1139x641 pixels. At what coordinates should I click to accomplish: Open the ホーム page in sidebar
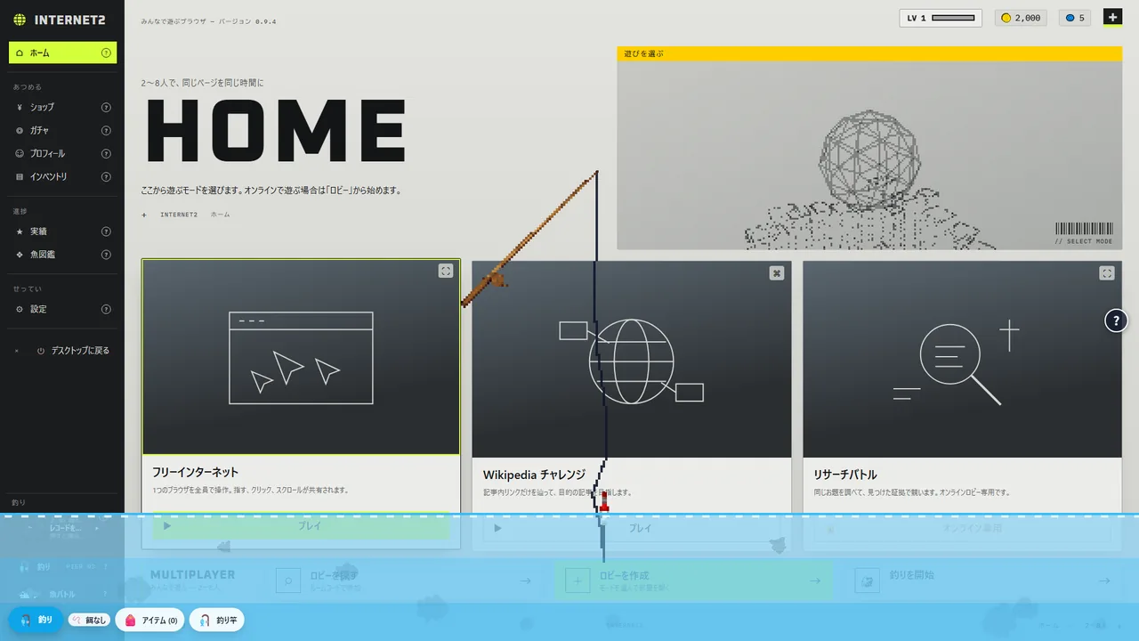pyautogui.click(x=63, y=53)
